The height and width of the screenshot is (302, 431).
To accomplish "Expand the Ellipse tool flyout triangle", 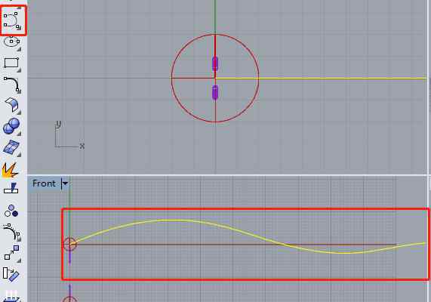I will [x=19, y=49].
